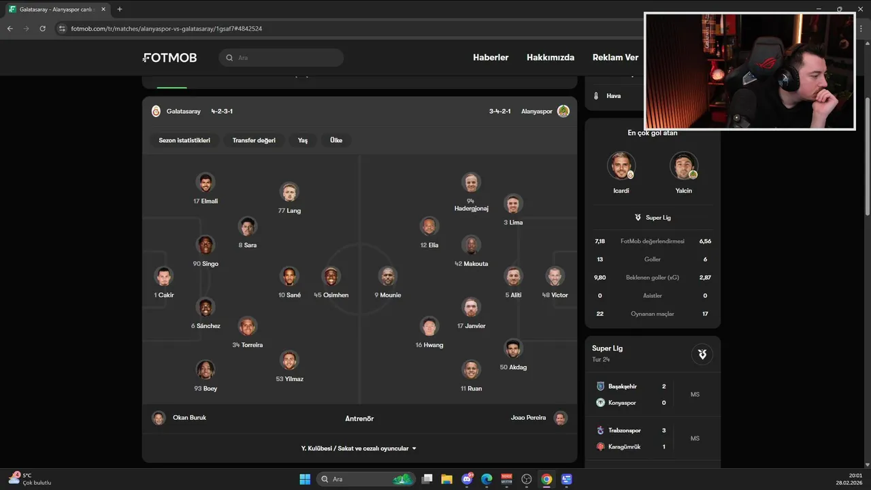Screen dimensions: 871x490
Task: Open Torreira player avatar
Action: click(248, 326)
